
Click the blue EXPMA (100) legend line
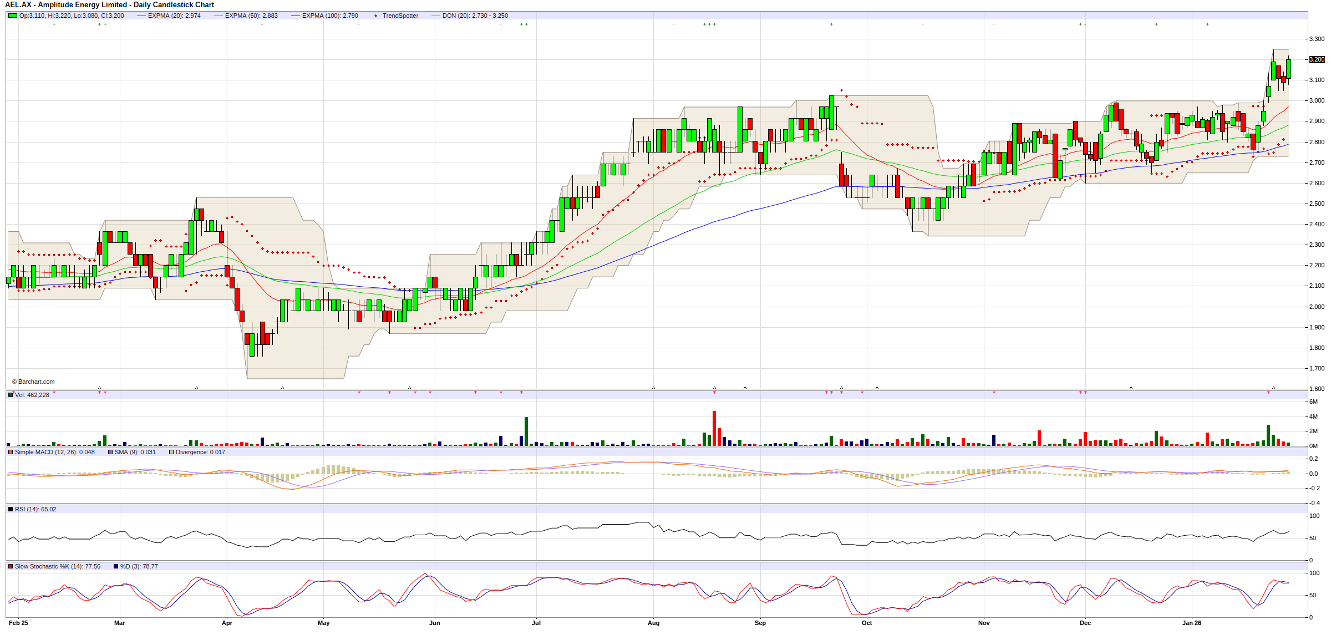295,16
